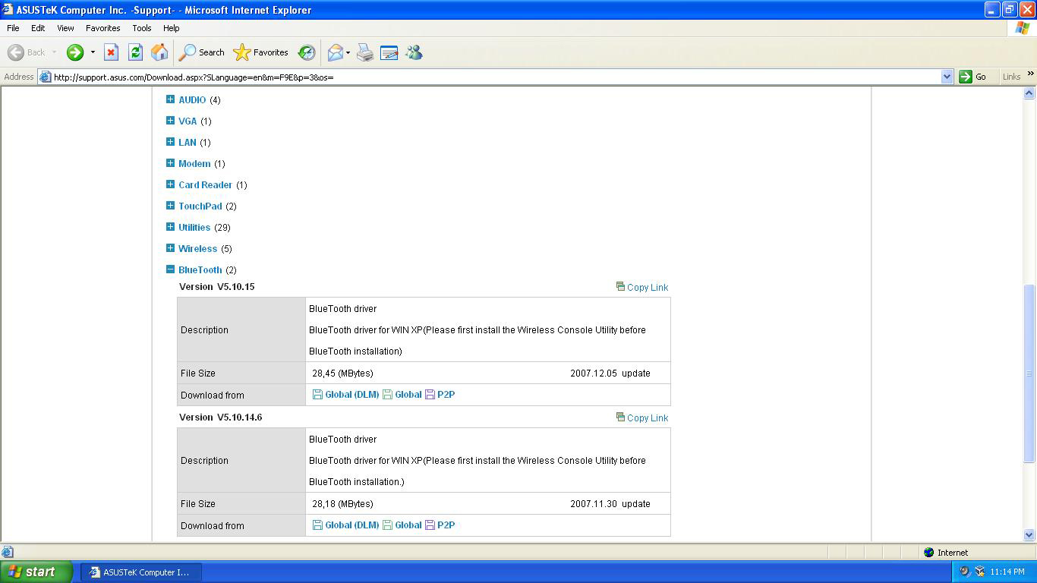Expand the LAN plus icon
This screenshot has height=583, width=1037.
tap(170, 141)
